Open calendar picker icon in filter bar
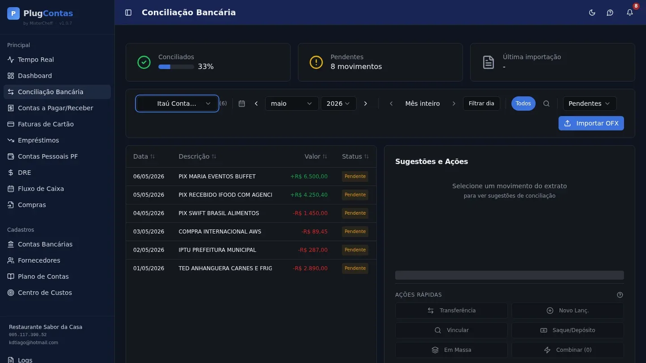 pos(242,104)
